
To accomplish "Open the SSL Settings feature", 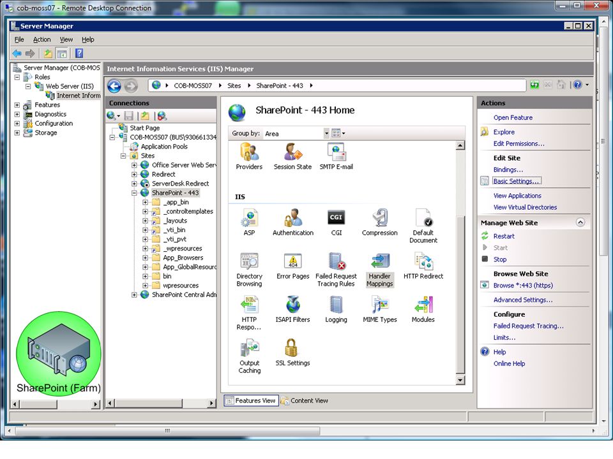I will point(292,353).
